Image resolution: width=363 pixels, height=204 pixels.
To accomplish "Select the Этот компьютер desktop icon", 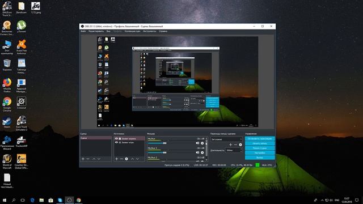I will click(7, 47).
